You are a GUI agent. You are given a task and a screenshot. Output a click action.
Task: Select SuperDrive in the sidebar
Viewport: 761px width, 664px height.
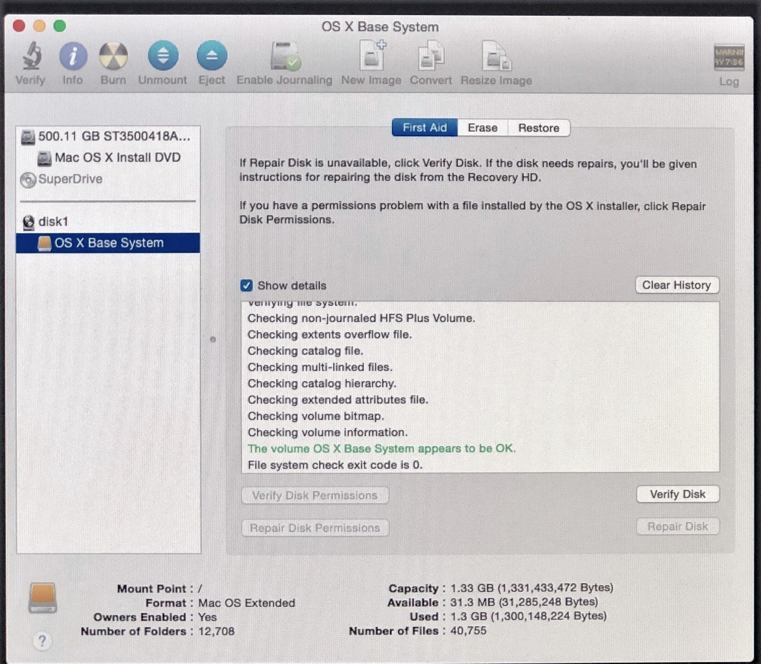pos(108,179)
